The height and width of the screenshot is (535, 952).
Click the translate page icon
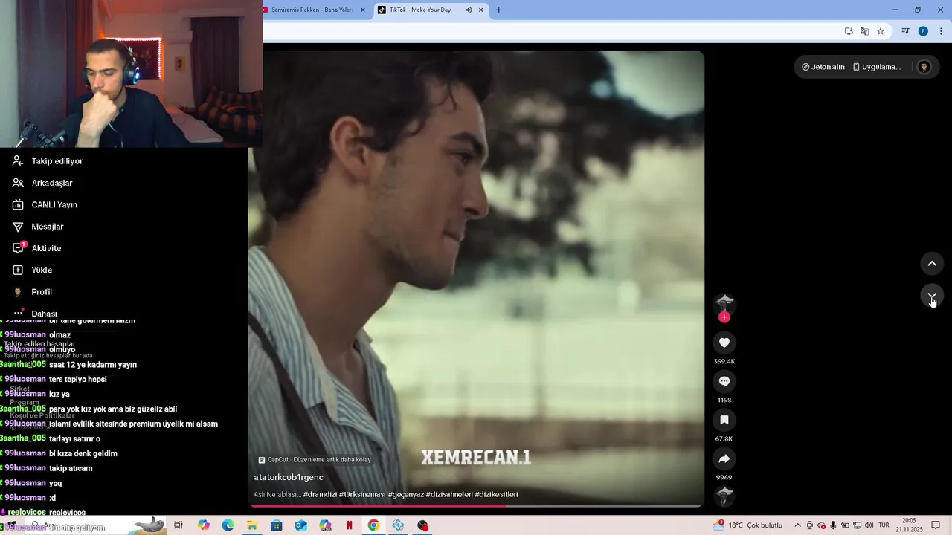point(864,31)
